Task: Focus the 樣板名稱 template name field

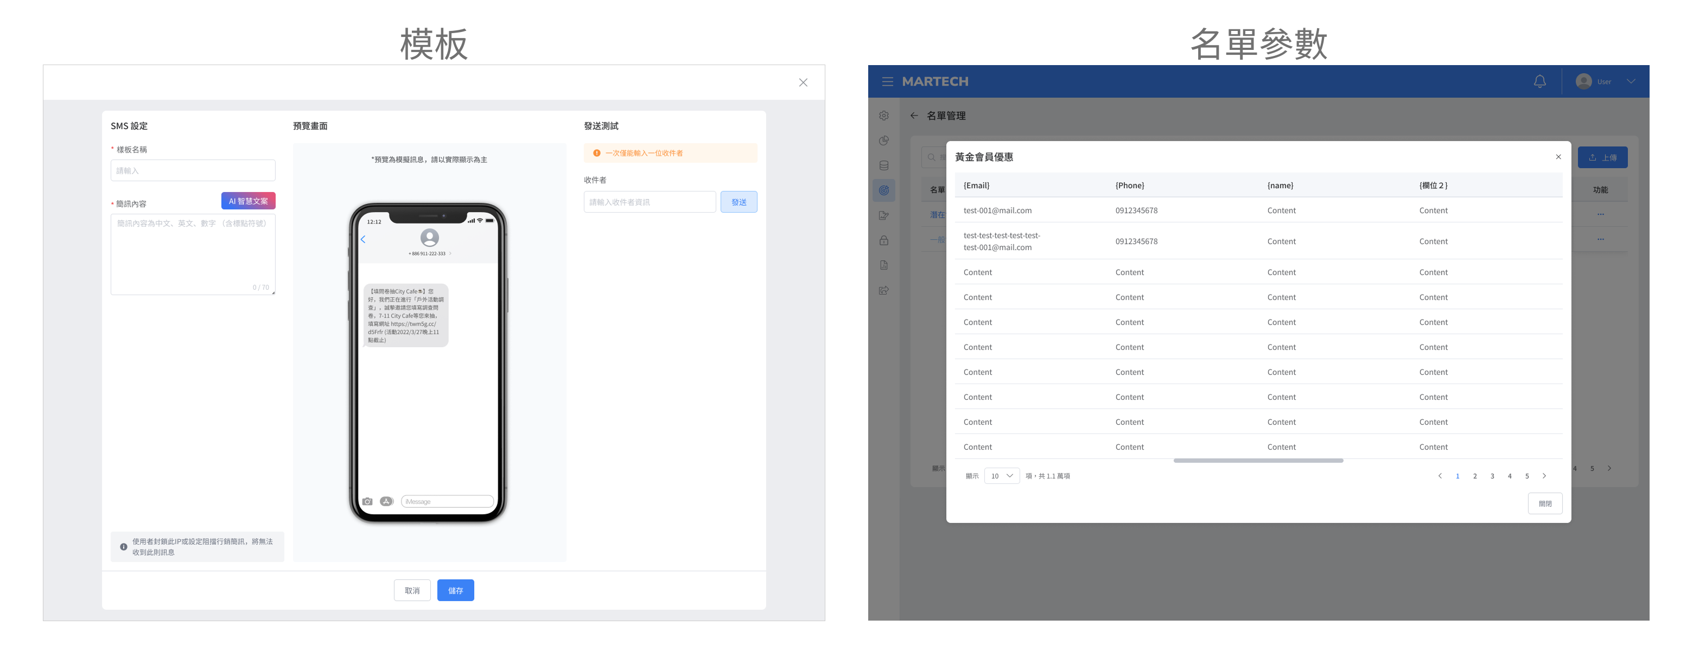Action: pos(193,171)
